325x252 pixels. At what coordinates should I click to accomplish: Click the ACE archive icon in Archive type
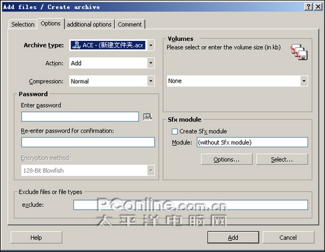coord(76,45)
